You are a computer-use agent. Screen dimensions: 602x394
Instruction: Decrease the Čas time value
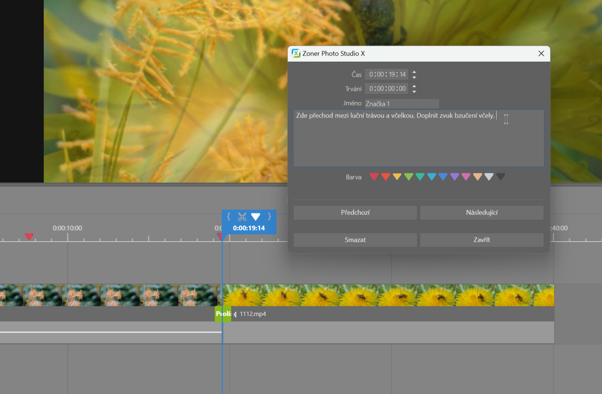[x=414, y=77]
